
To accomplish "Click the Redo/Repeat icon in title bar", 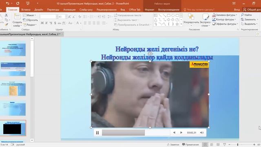I will pyautogui.click(x=18, y=3).
